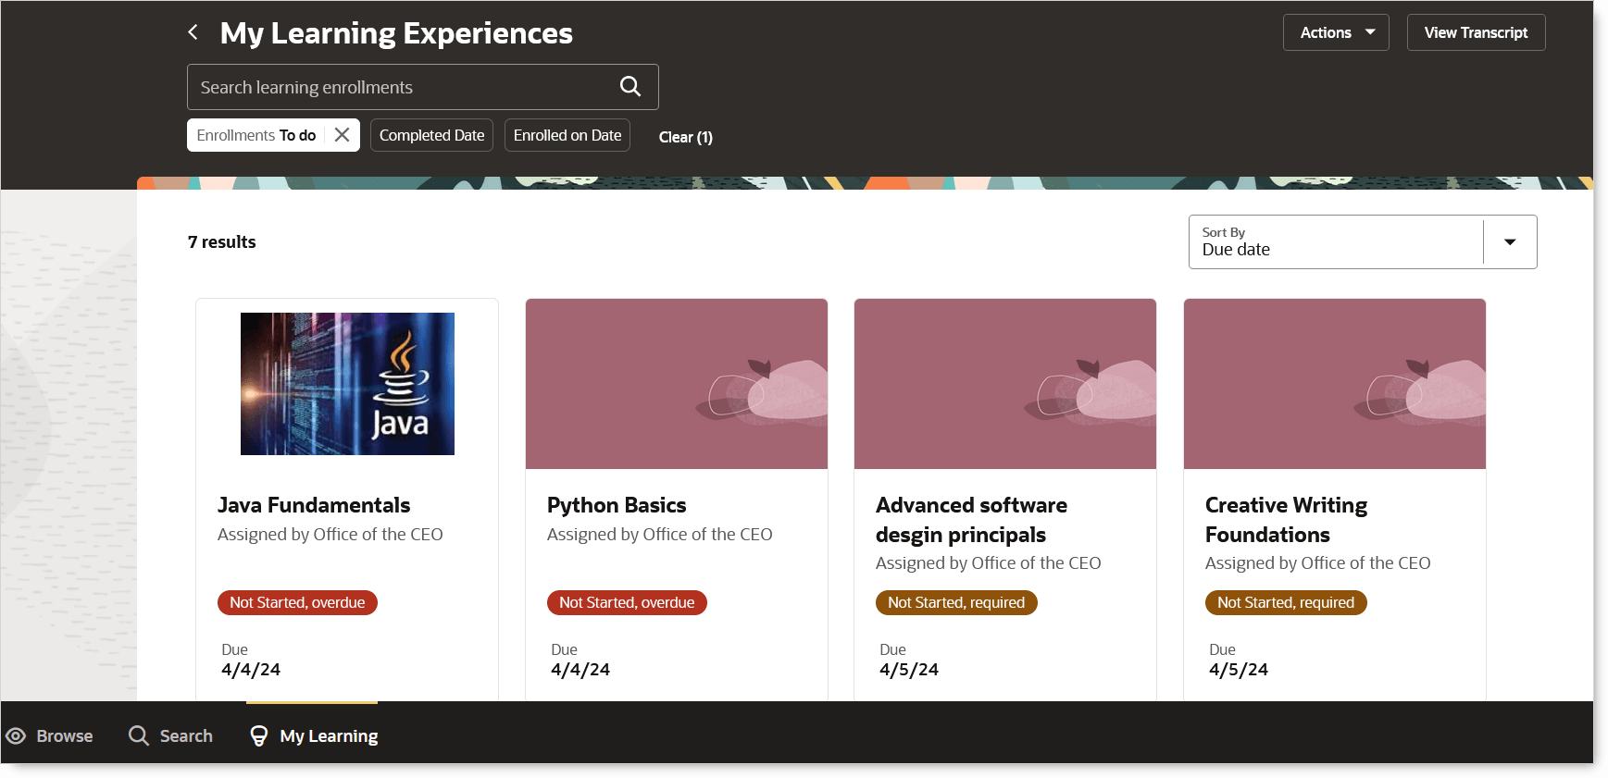Click the magnifying glass search icon
1608x778 pixels.
630,86
